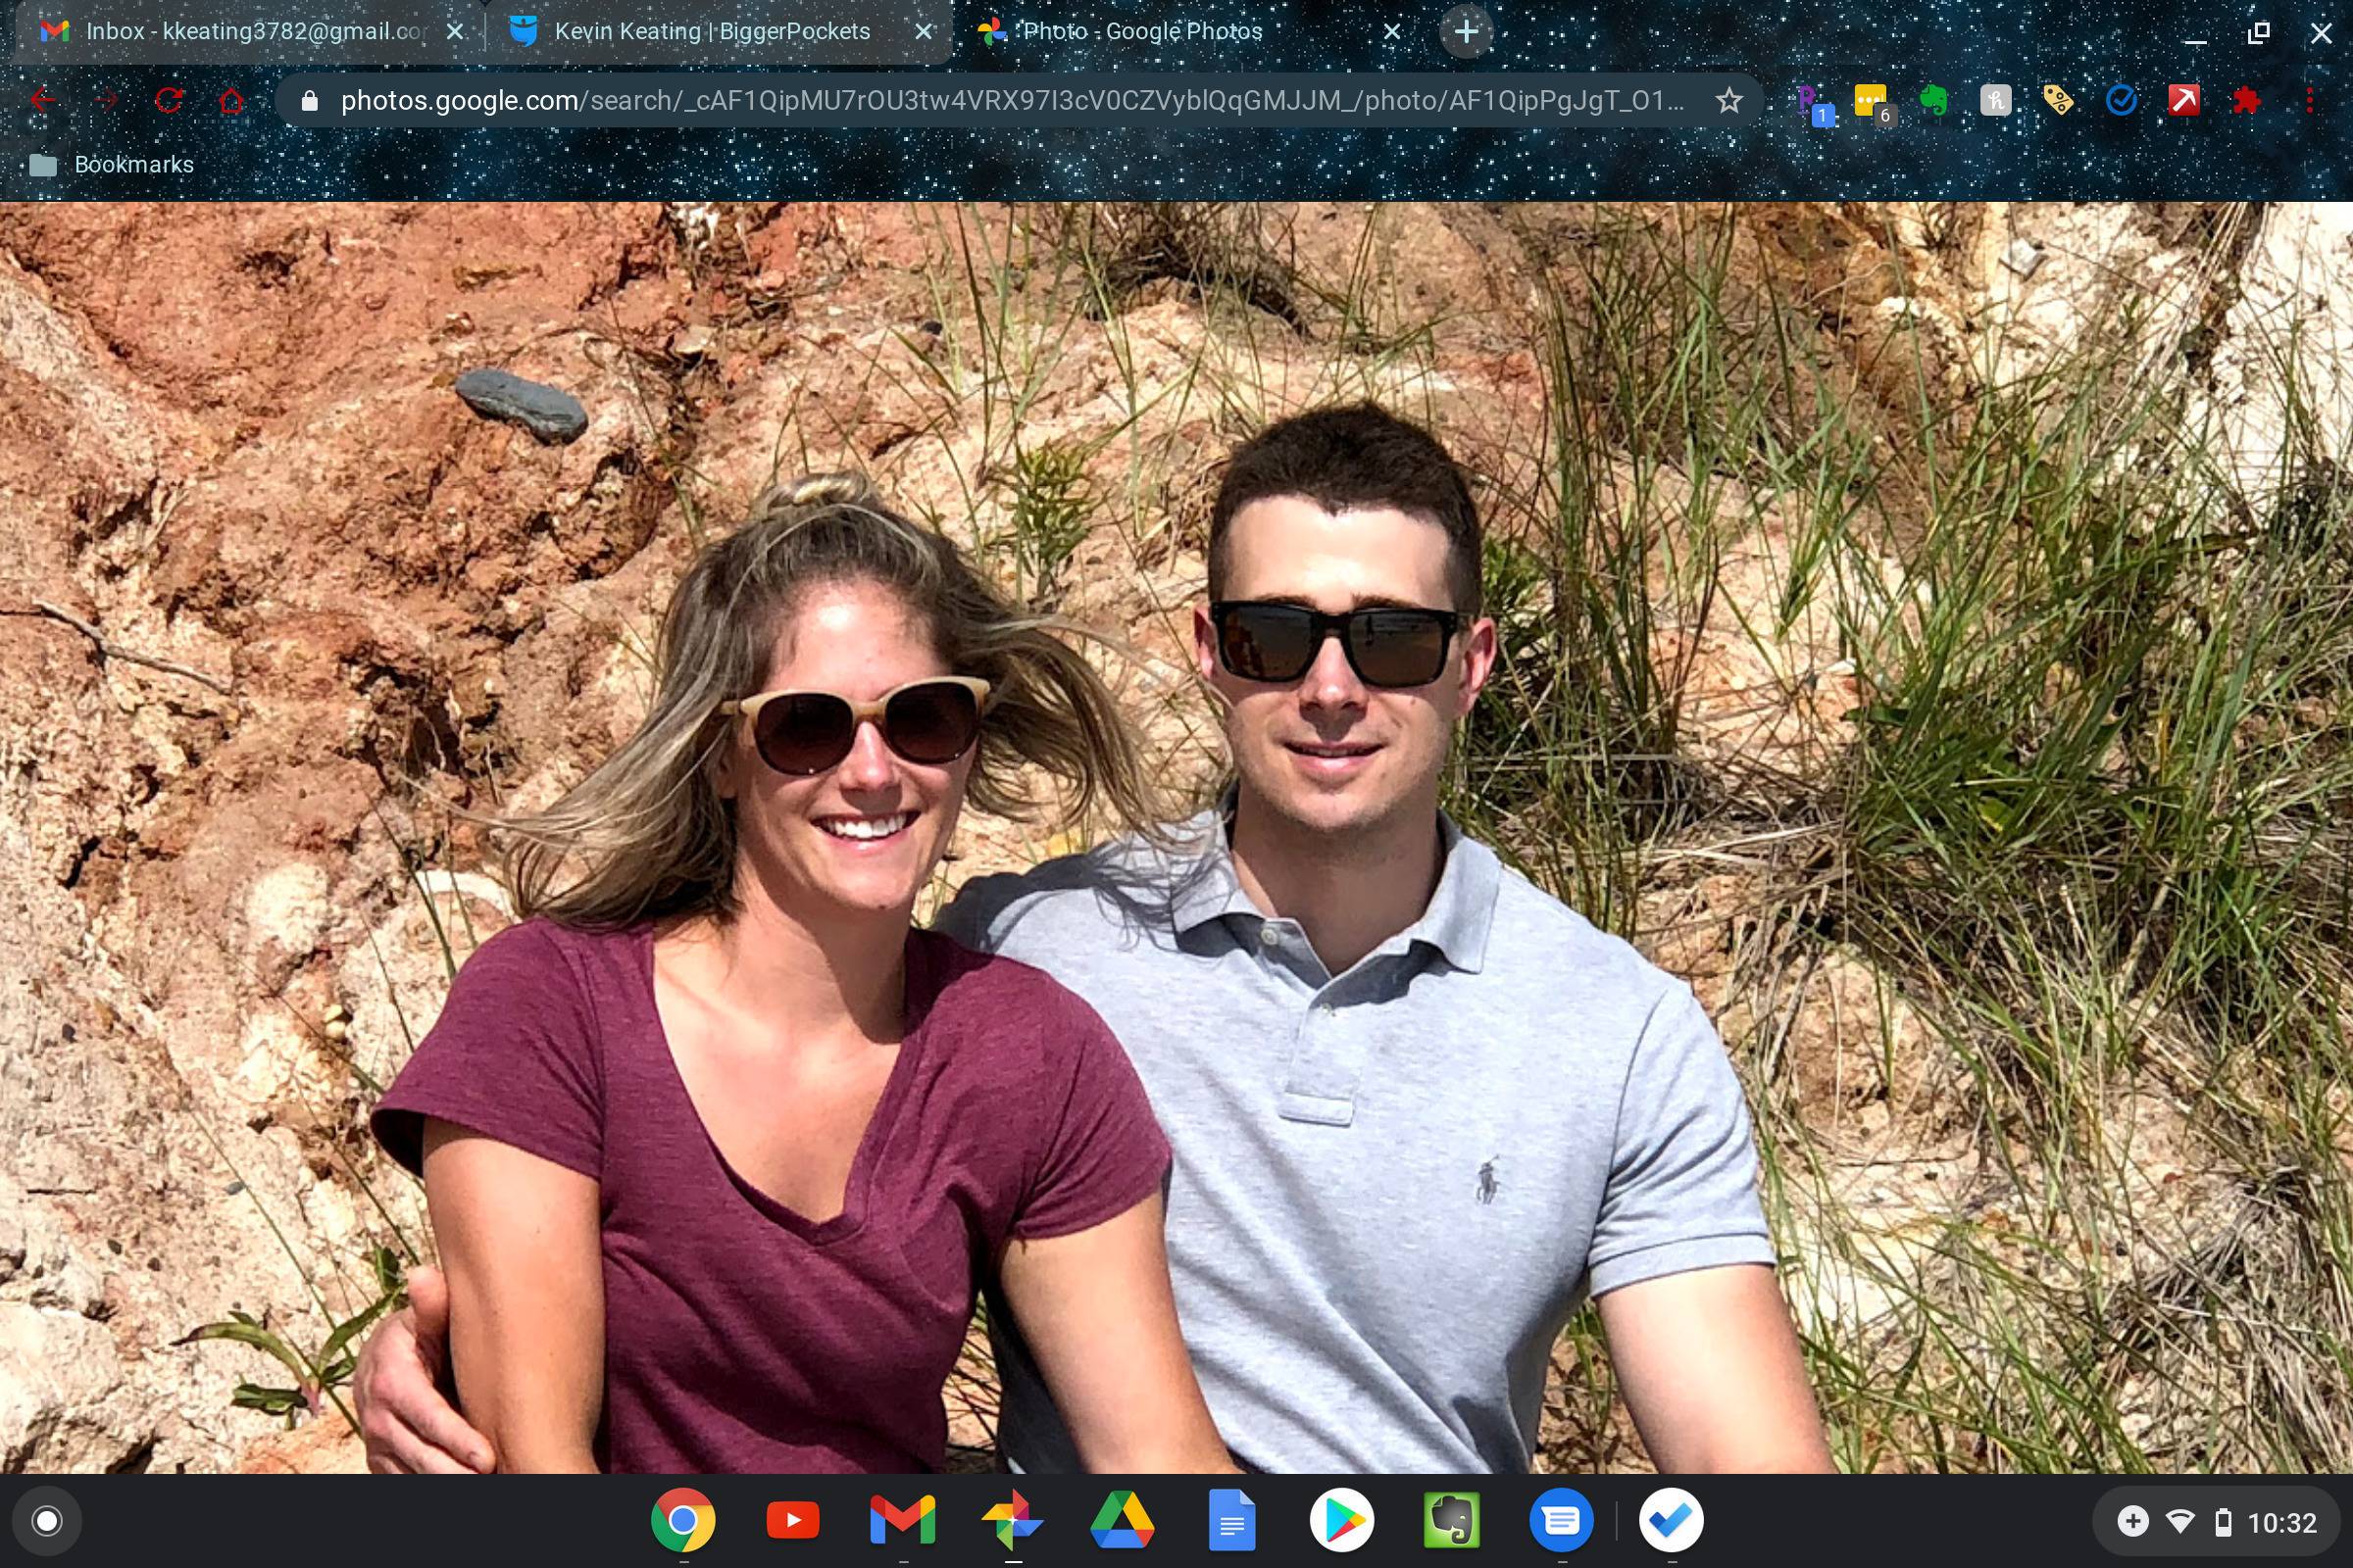This screenshot has width=2353, height=1568.
Task: Go back using the red back arrow
Action: (x=43, y=100)
